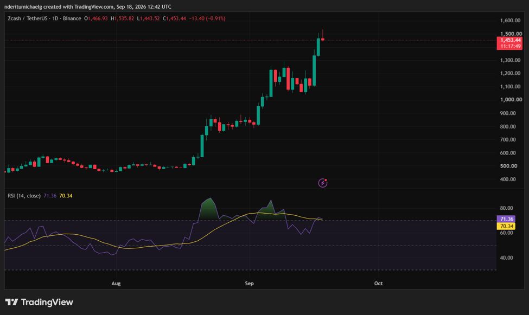
Task: Click the 1,600.00 price axis label
Action: click(510, 20)
